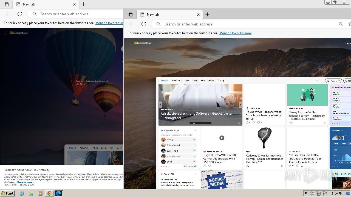Image resolution: width=351 pixels, height=197 pixels.
Task: Click the zoom magnifier icon in address bar
Action: [341, 24]
